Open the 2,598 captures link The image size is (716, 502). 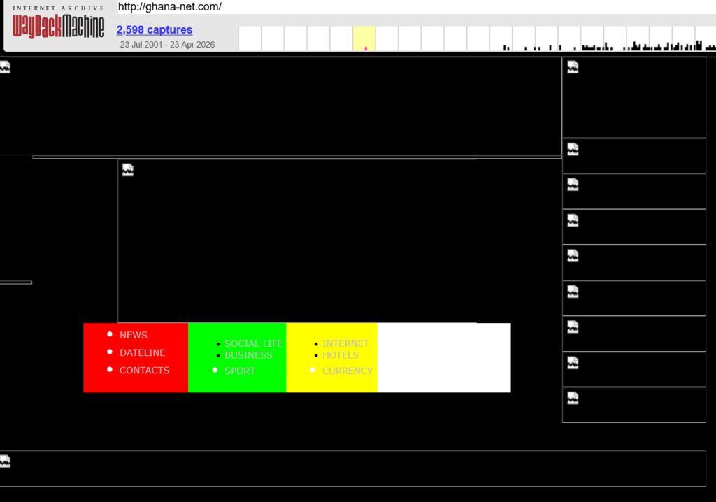click(154, 29)
